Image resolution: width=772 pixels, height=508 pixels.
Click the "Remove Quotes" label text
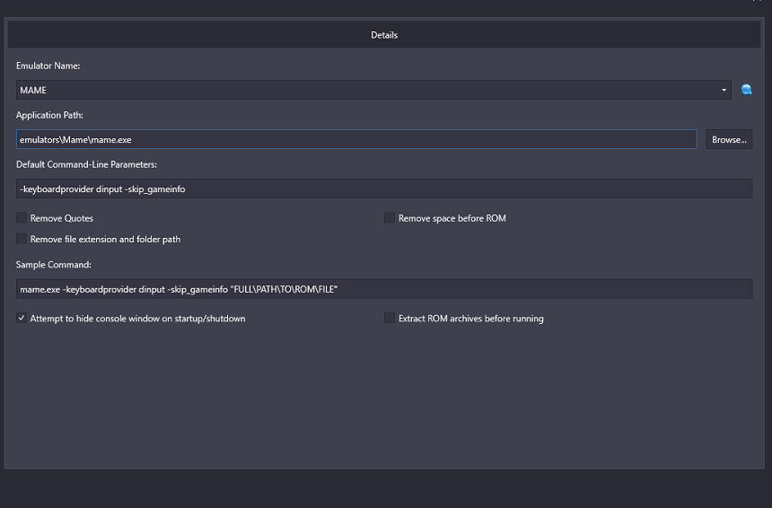click(62, 218)
